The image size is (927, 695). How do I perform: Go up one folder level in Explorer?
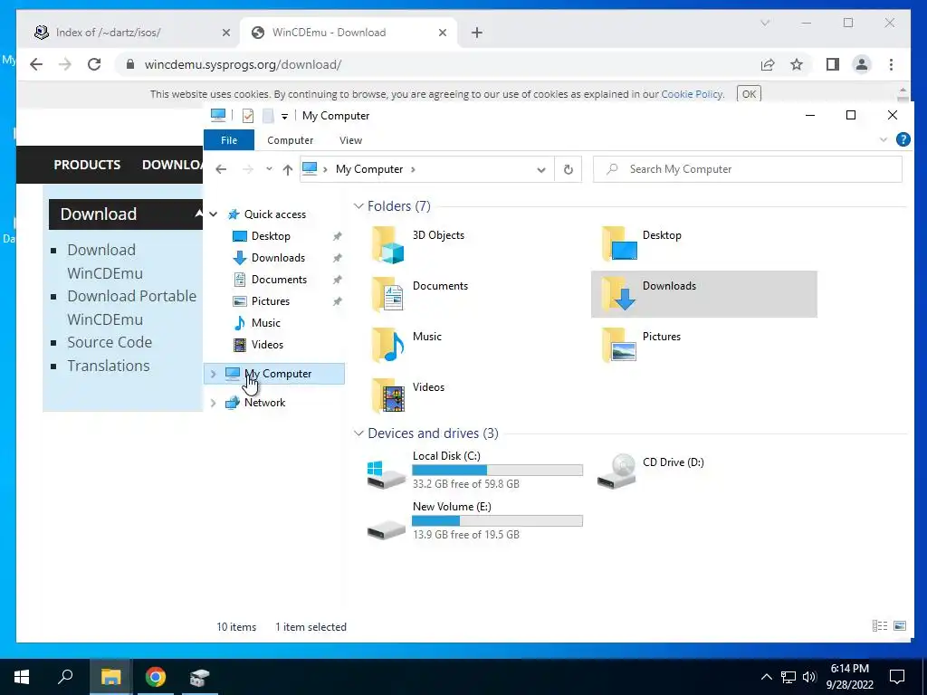[x=287, y=169]
